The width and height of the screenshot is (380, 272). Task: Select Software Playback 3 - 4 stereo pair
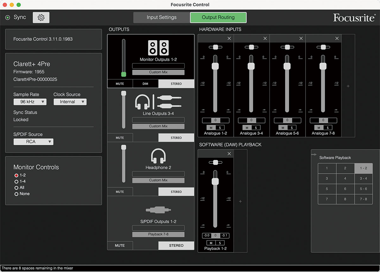pos(364,179)
